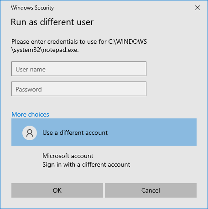Click the User name placeholder text
The width and height of the screenshot is (208, 209).
[x=31, y=69]
